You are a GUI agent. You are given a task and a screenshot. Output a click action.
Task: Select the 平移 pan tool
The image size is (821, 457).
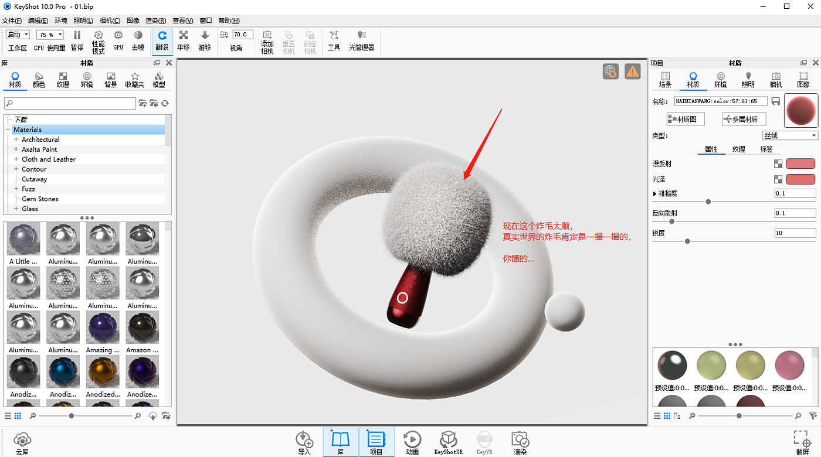(184, 36)
